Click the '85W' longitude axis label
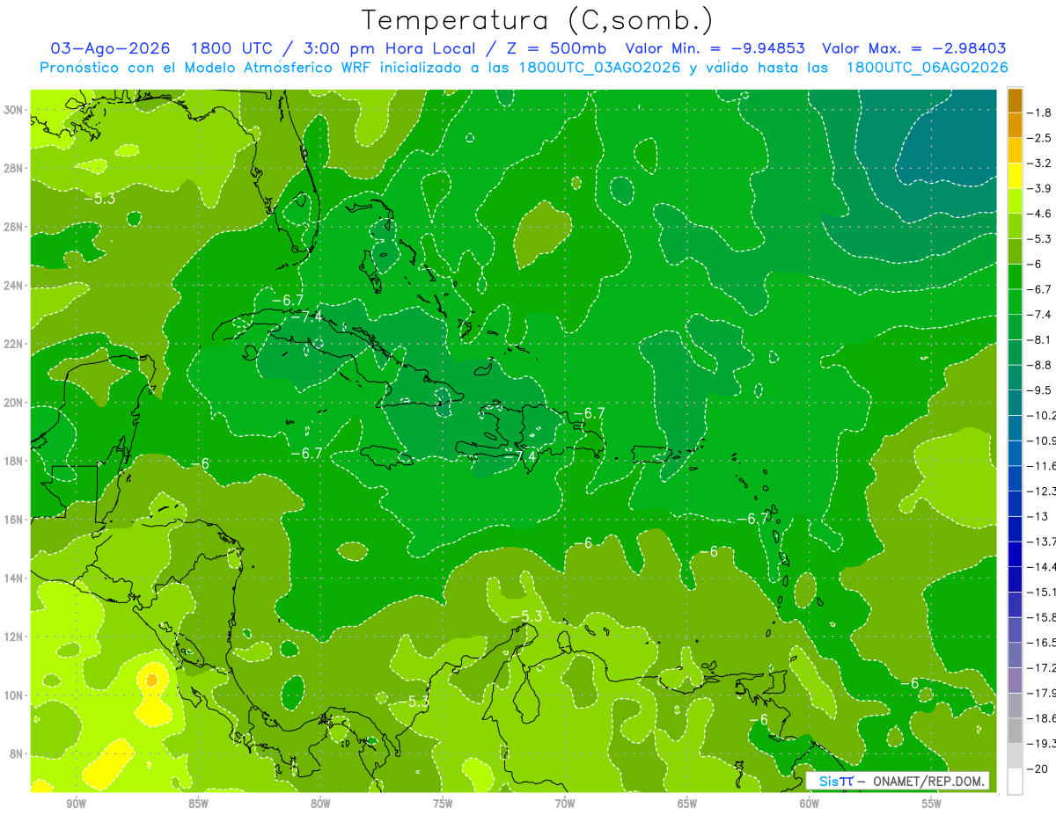This screenshot has height=815, width=1056. (x=198, y=804)
